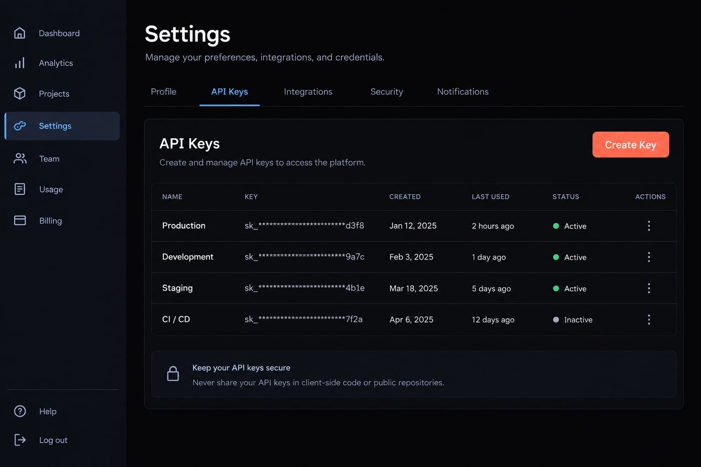Click the Active status of Staging
The width and height of the screenshot is (701, 467).
pyautogui.click(x=570, y=289)
